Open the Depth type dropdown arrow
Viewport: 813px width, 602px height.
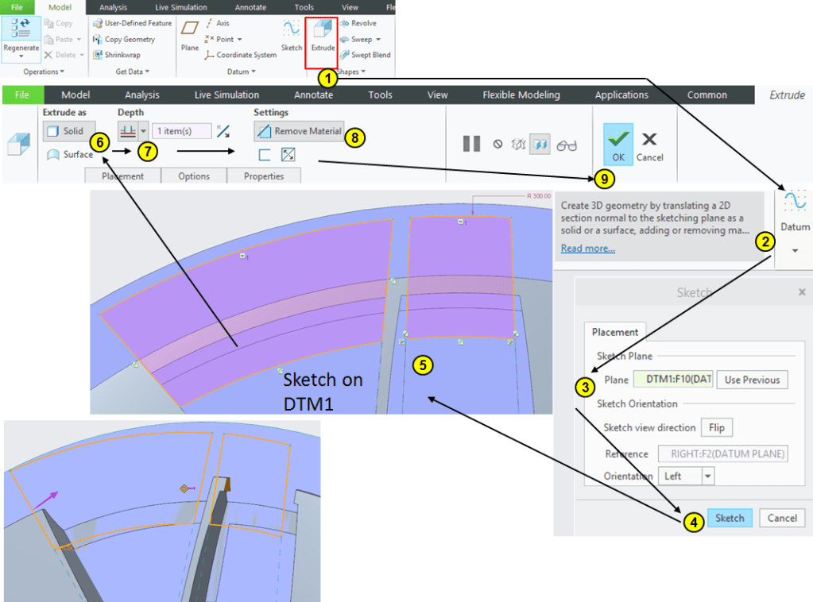click(144, 131)
